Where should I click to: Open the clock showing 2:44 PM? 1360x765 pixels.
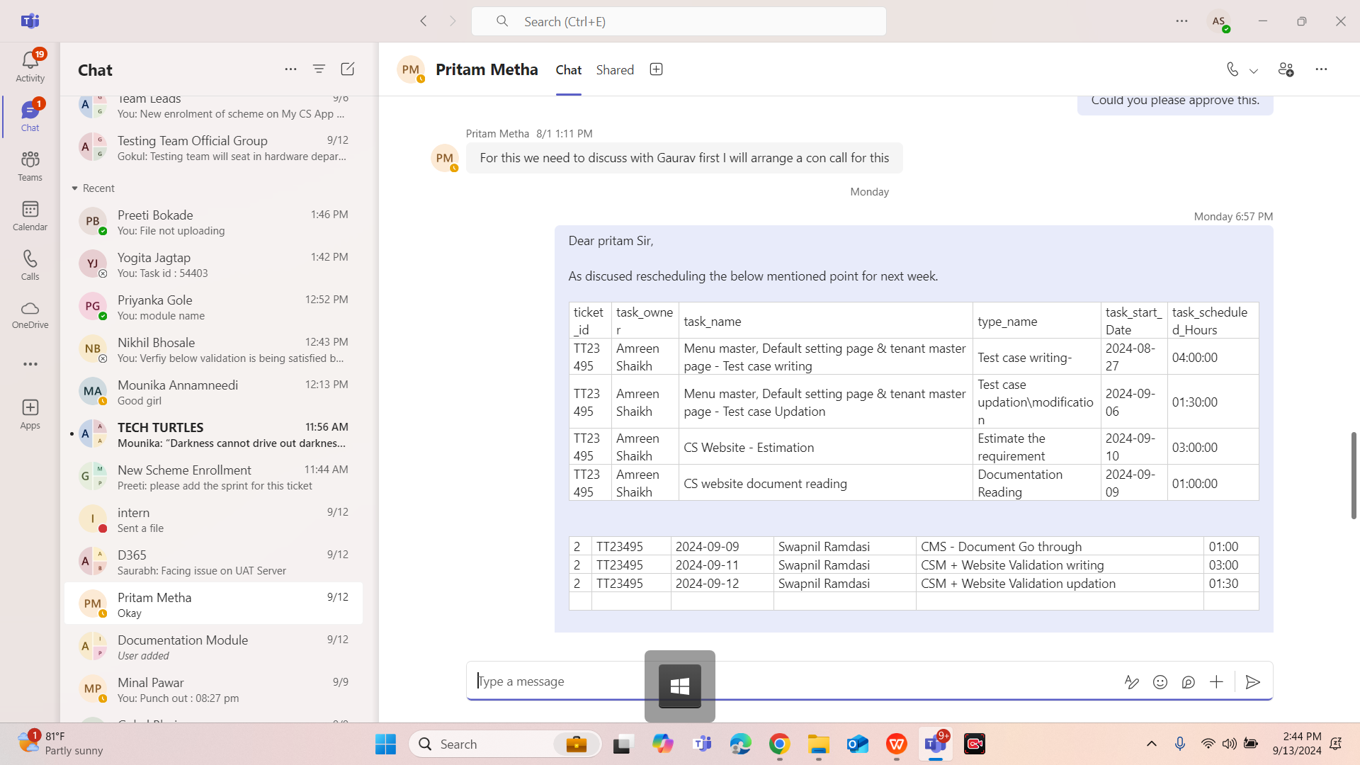click(x=1296, y=744)
